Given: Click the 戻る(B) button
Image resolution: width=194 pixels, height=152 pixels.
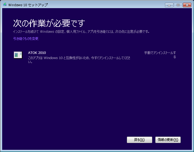Looking at the screenshot, I should point(140,140).
